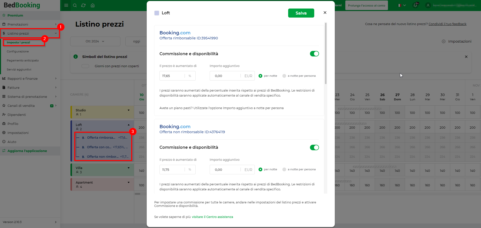Click the BedBooking logo
This screenshot has height=228, width=481.
(22, 5)
